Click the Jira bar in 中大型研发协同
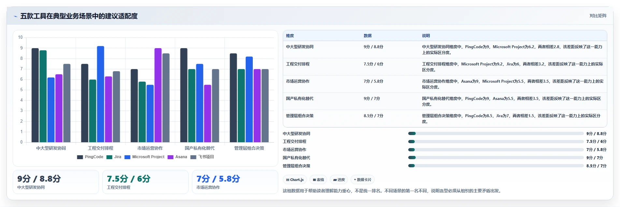The width and height of the screenshot is (620, 207). (x=43, y=96)
